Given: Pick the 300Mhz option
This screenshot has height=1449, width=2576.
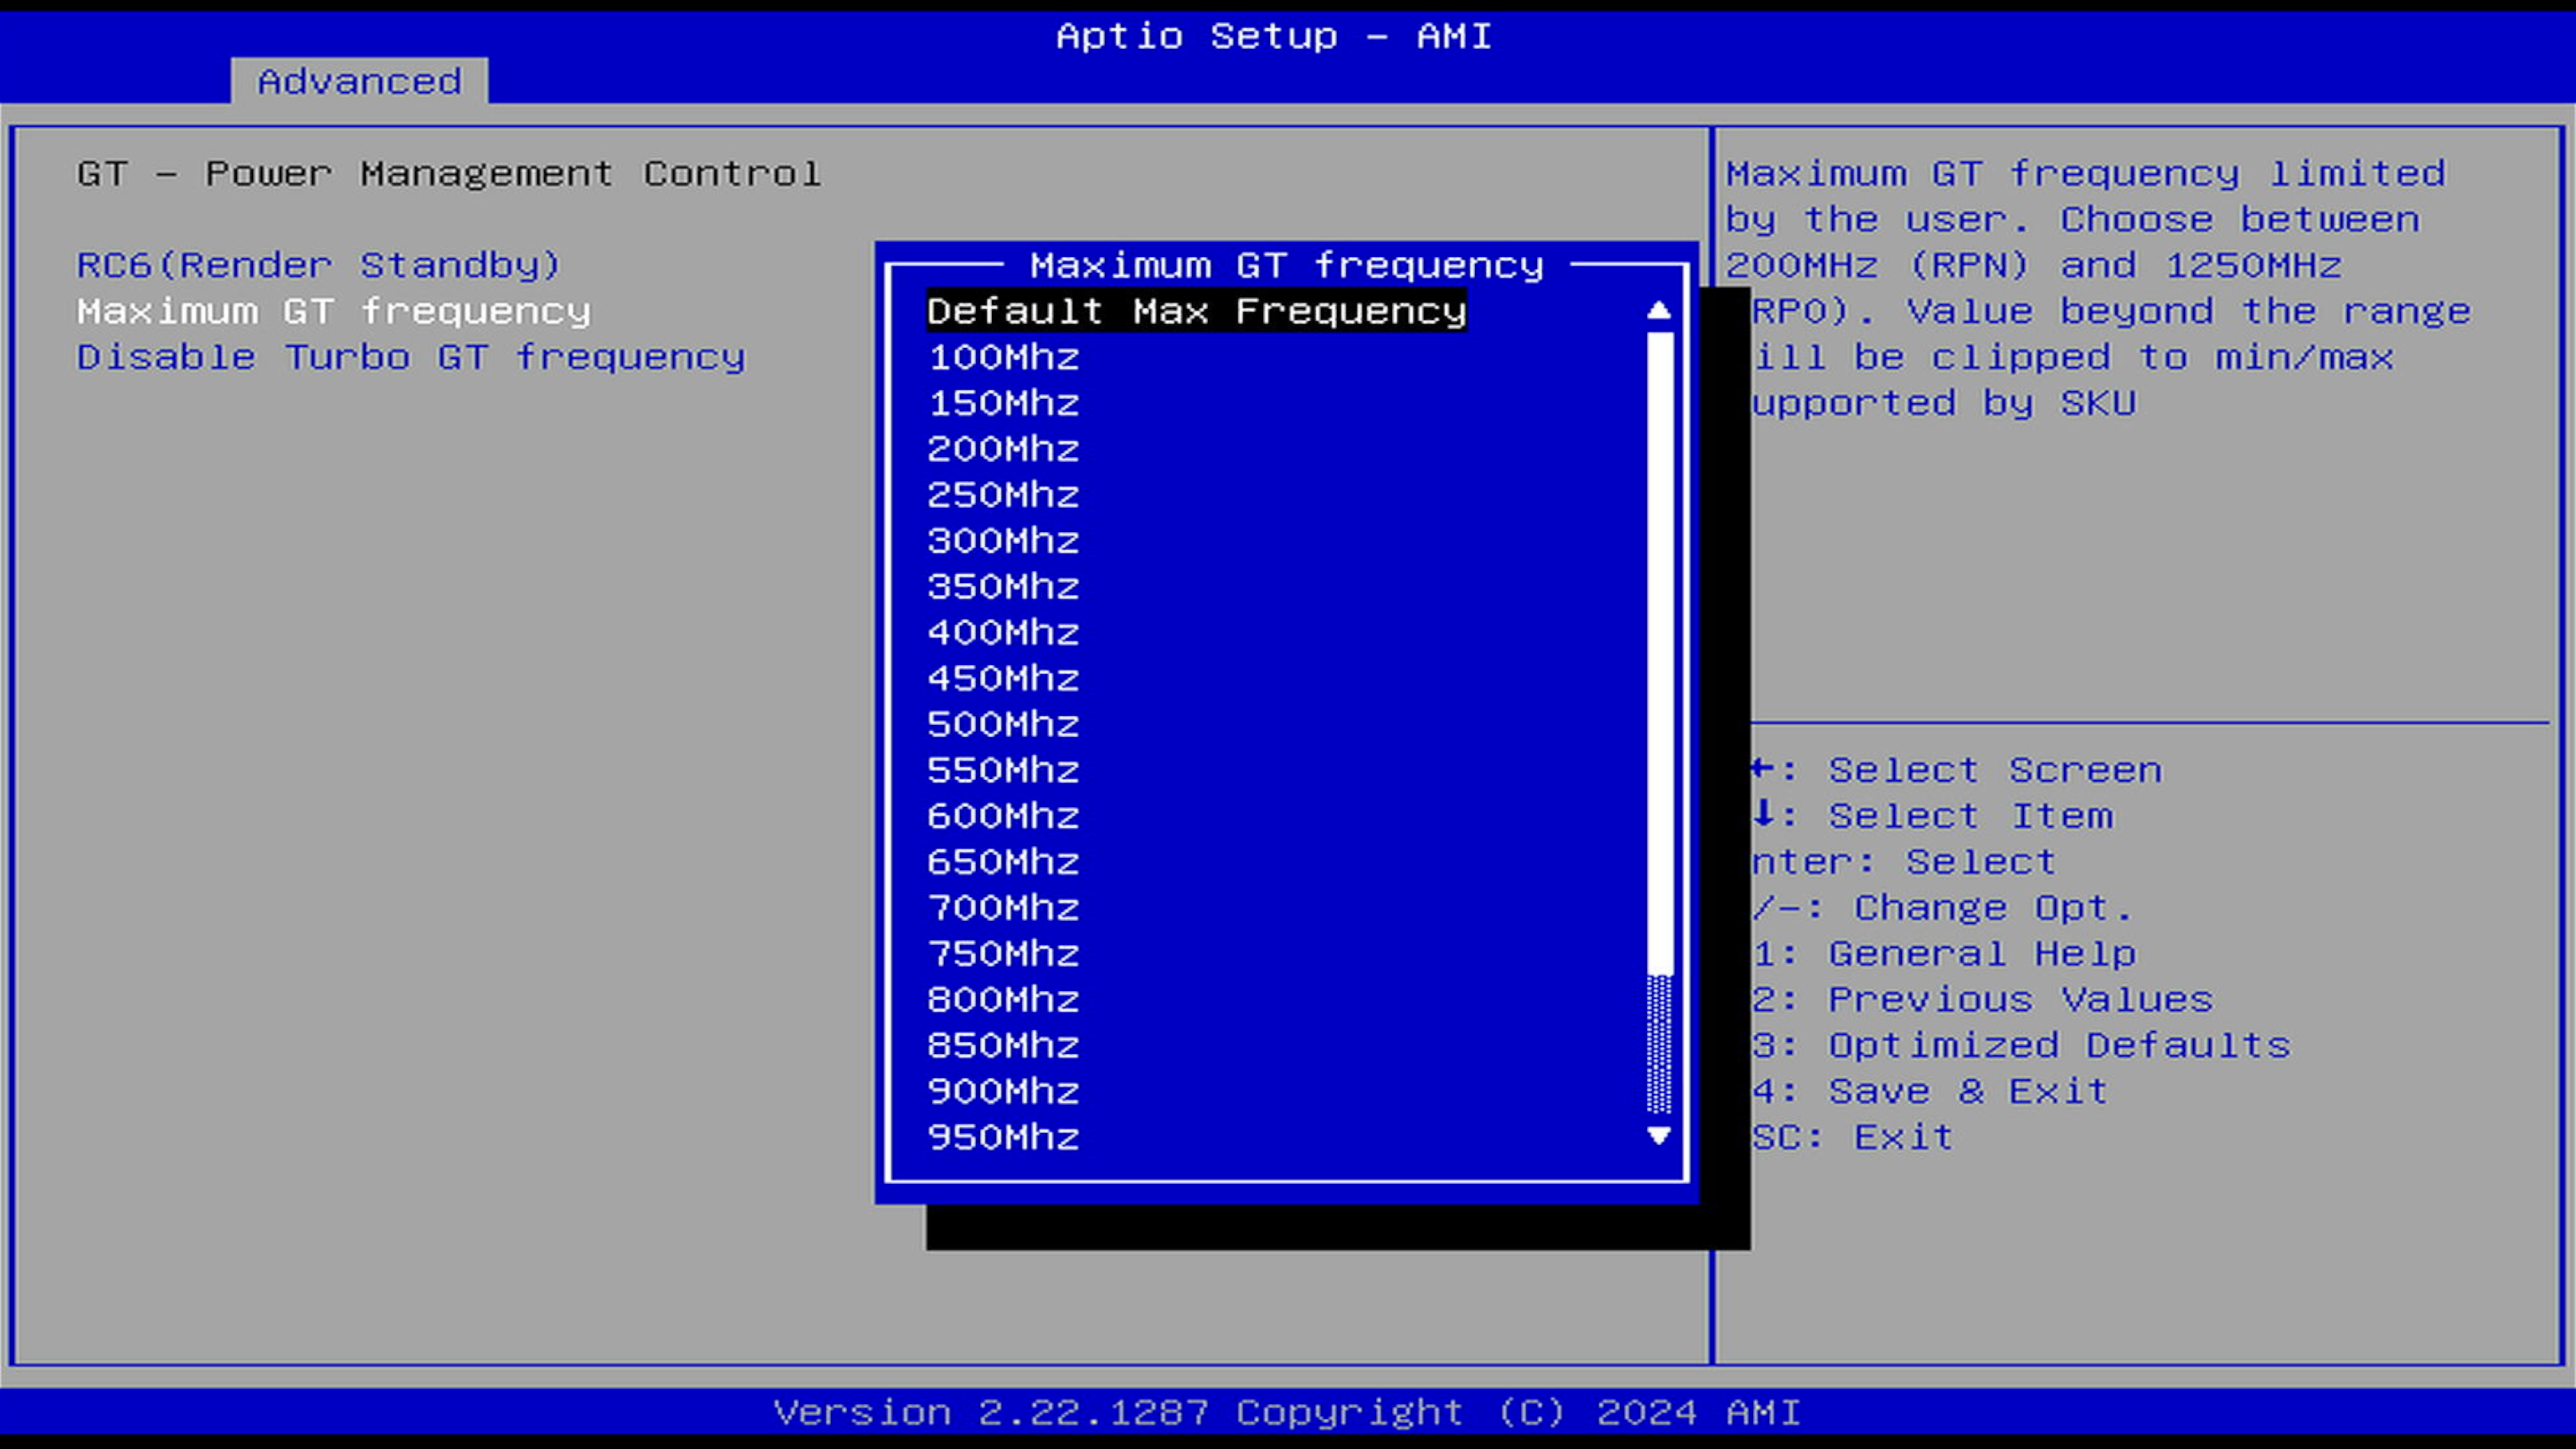Looking at the screenshot, I should click(1003, 541).
